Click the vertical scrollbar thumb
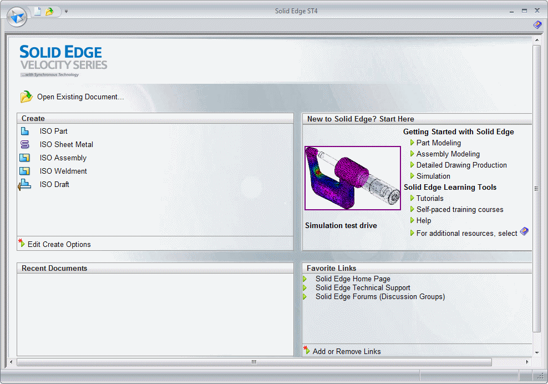 click(537, 189)
